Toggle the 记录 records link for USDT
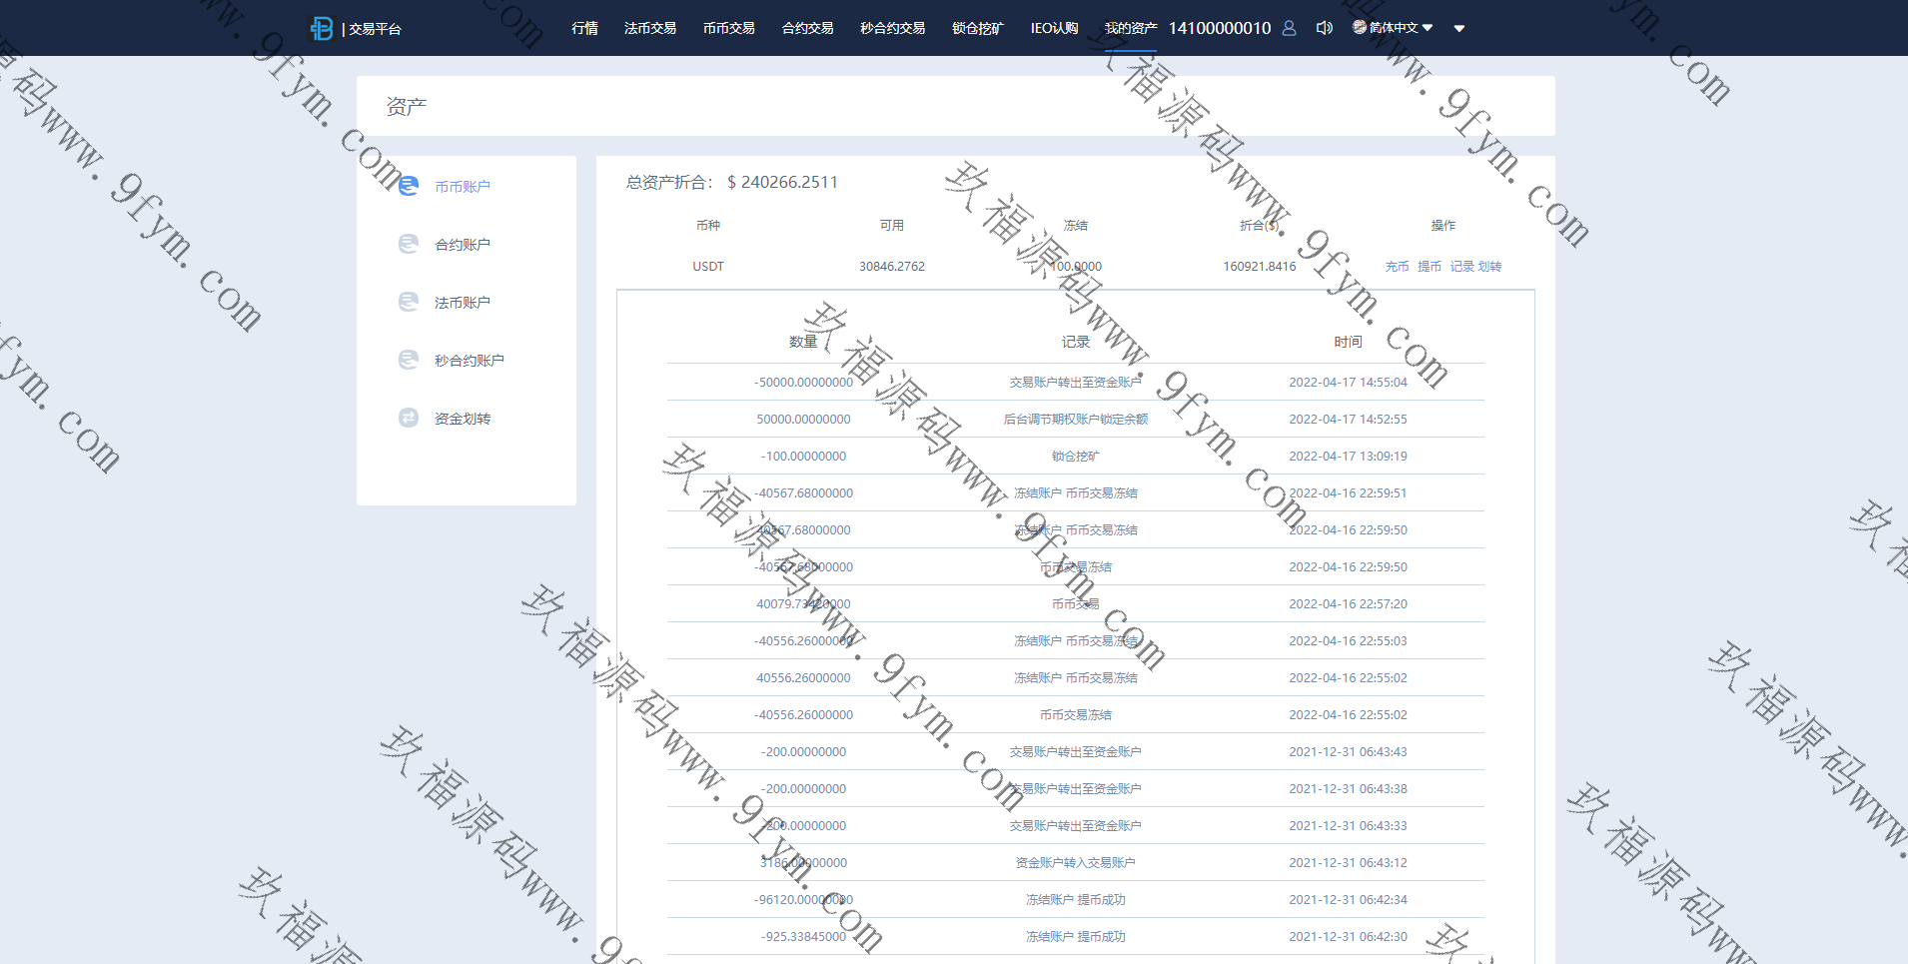The width and height of the screenshot is (1908, 964). pos(1461,267)
